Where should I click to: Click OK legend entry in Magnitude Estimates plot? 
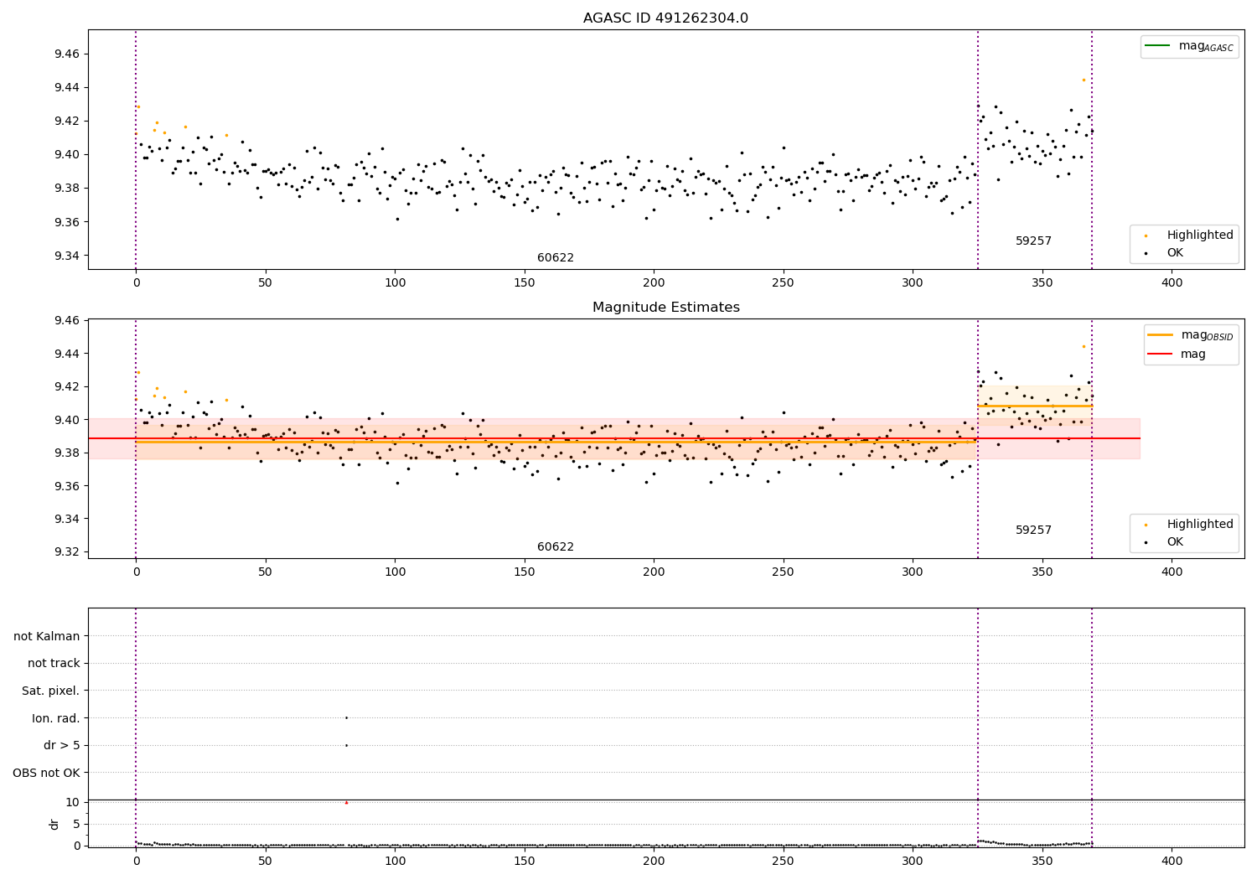point(1164,542)
